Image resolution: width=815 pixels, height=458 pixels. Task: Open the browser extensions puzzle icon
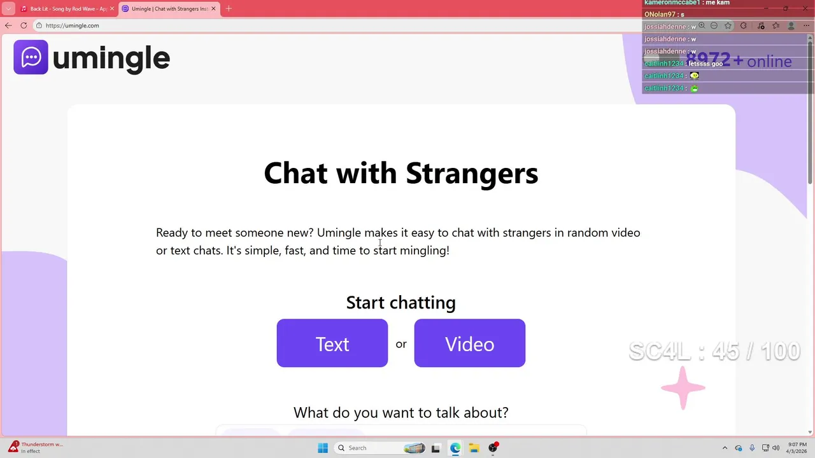coord(743,26)
